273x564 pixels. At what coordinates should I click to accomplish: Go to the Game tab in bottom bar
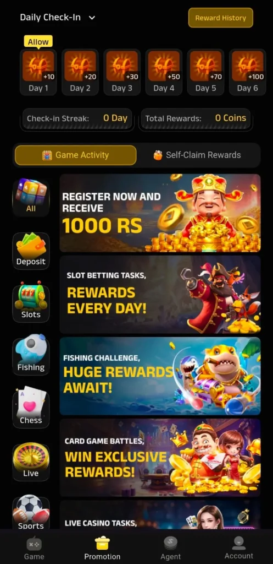(x=34, y=549)
